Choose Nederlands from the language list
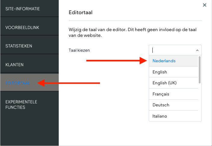Screen dimensions: 212x146 coord(164,61)
